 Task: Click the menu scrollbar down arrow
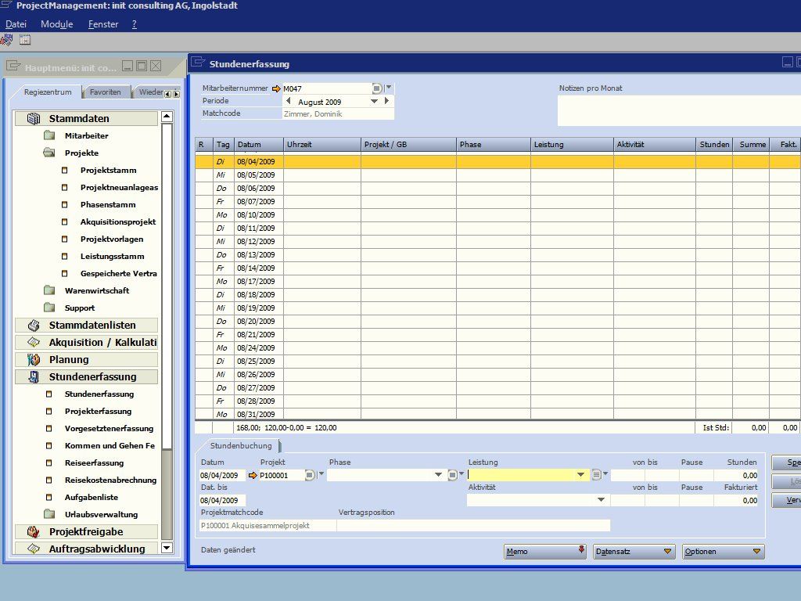[167, 548]
